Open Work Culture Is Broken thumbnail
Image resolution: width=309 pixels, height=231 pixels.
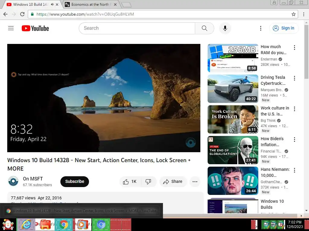(233, 119)
